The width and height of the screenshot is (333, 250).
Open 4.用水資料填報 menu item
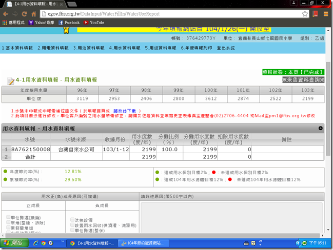[x=125, y=48]
